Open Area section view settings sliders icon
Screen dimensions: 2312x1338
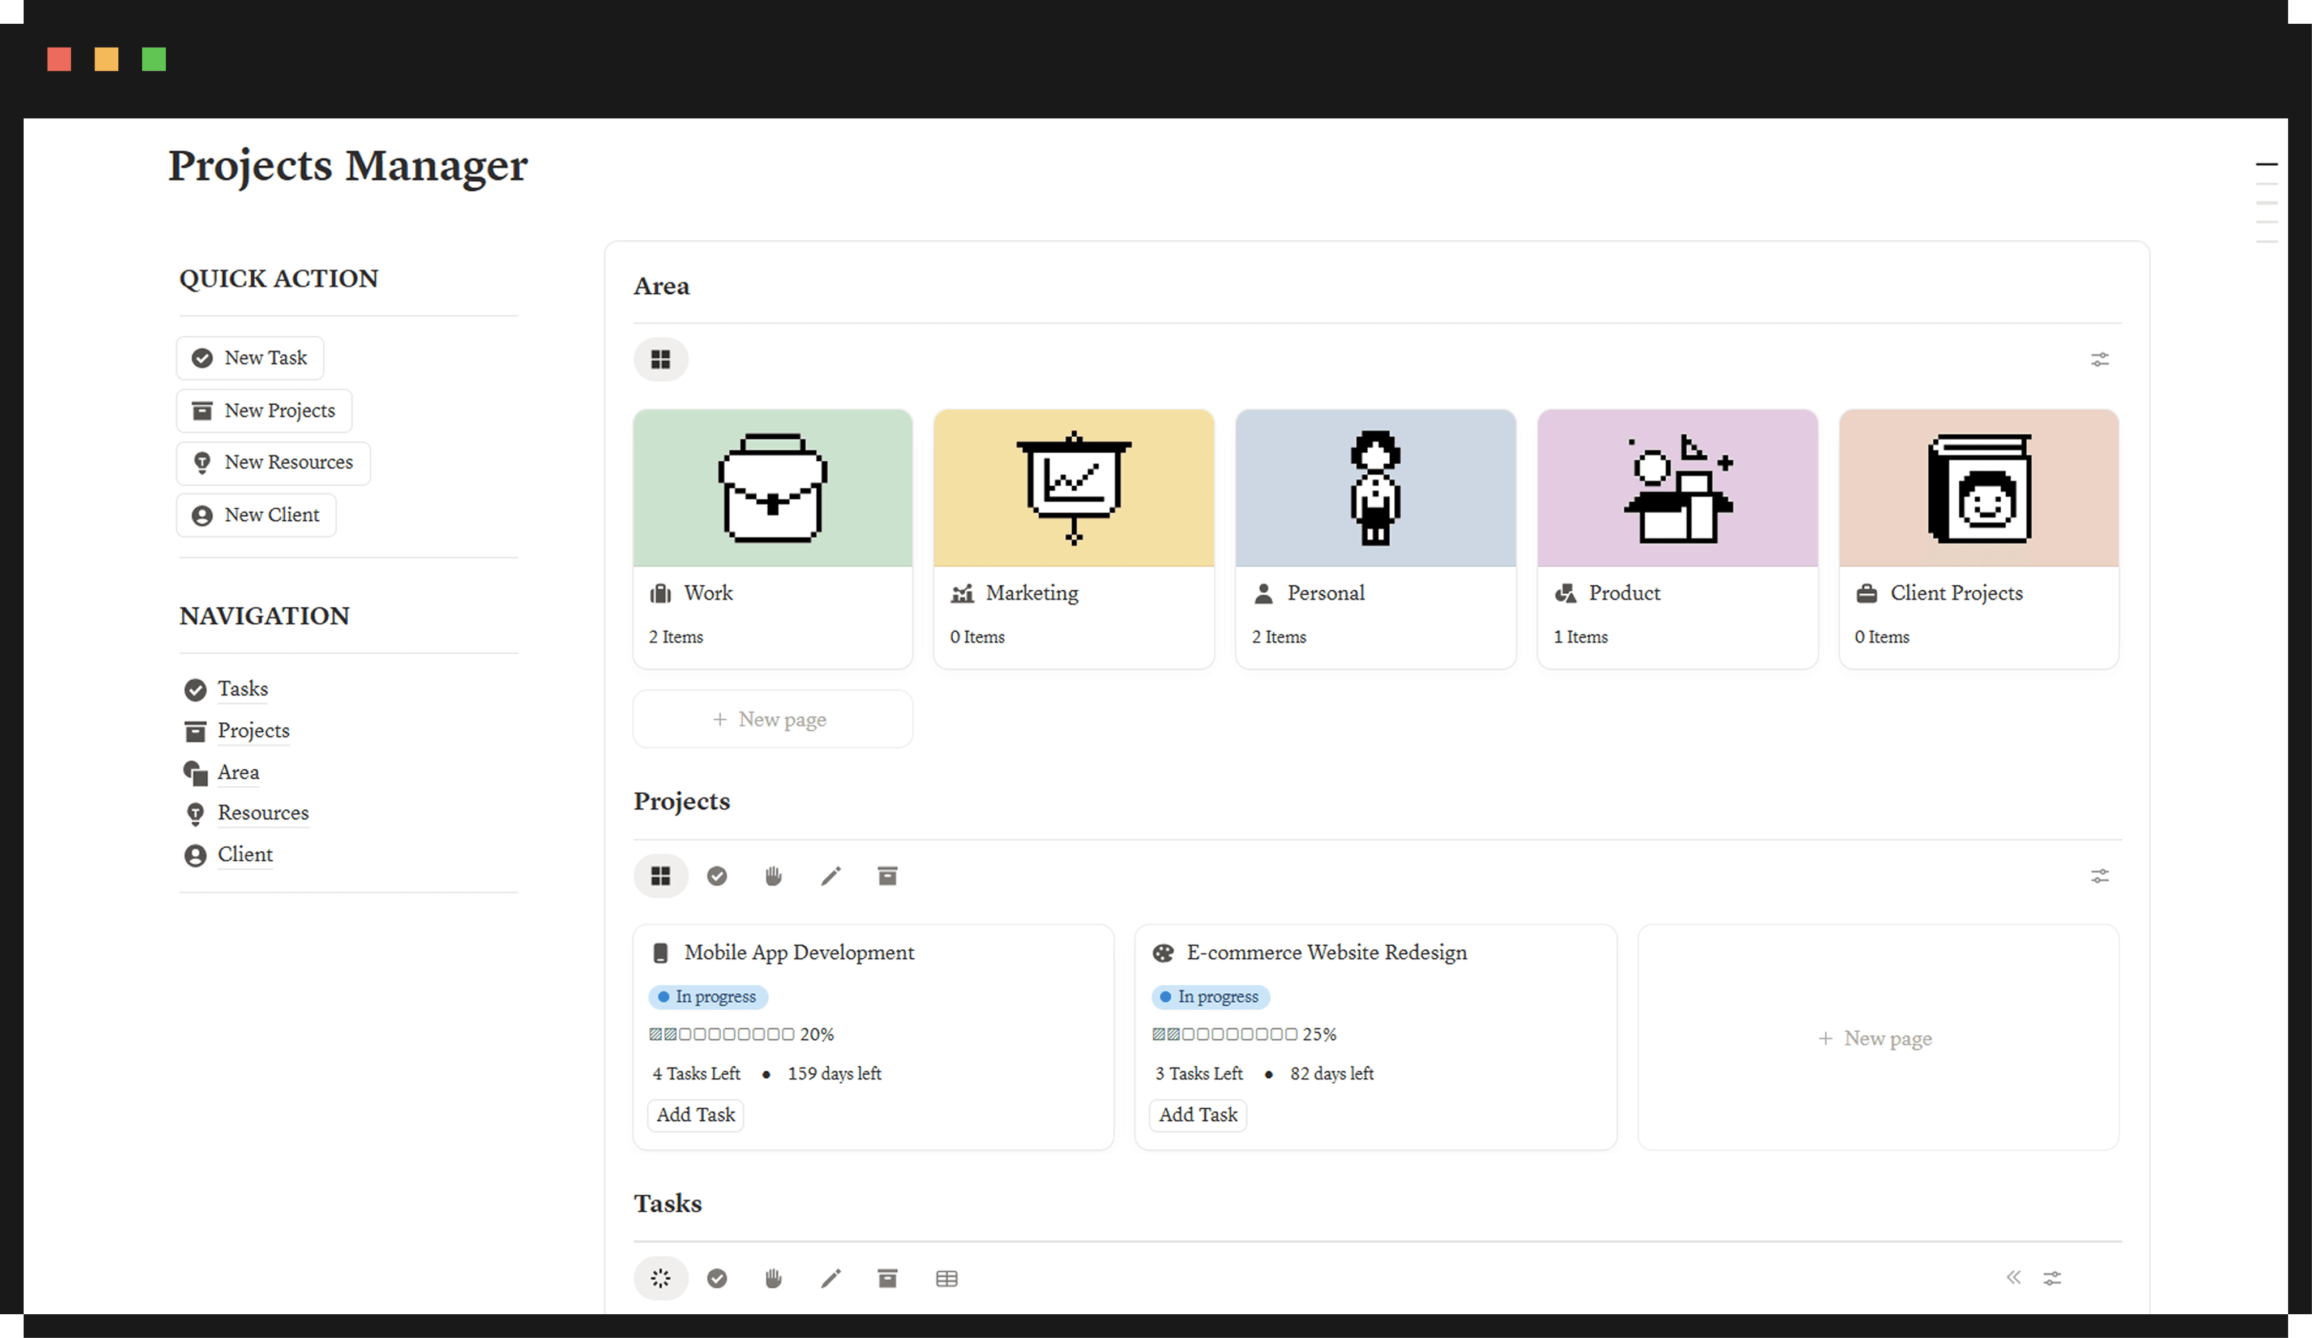pos(2099,359)
